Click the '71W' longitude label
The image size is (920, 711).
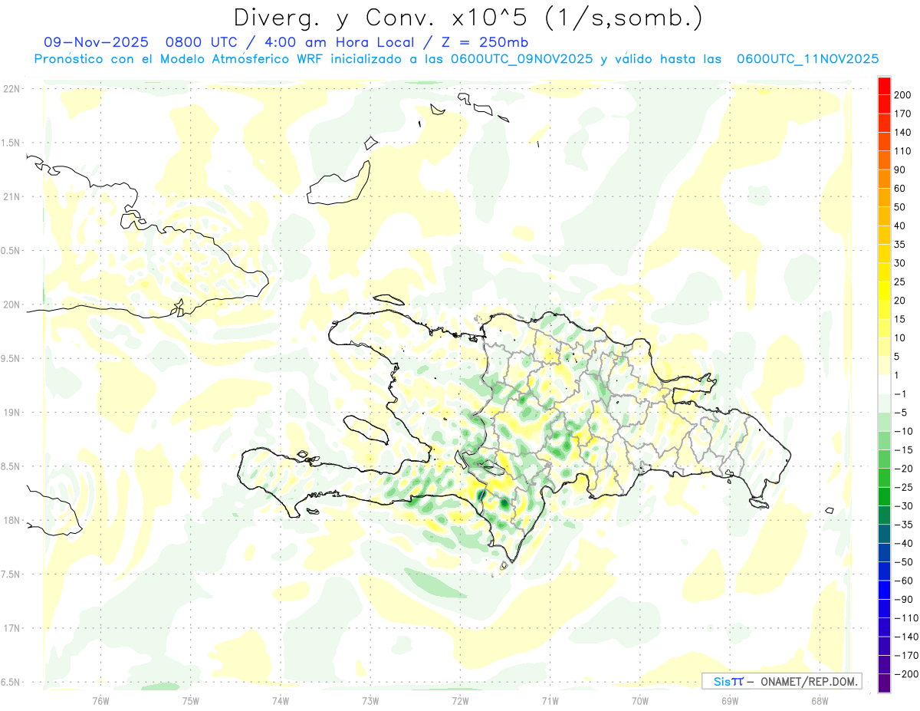pyautogui.click(x=550, y=700)
